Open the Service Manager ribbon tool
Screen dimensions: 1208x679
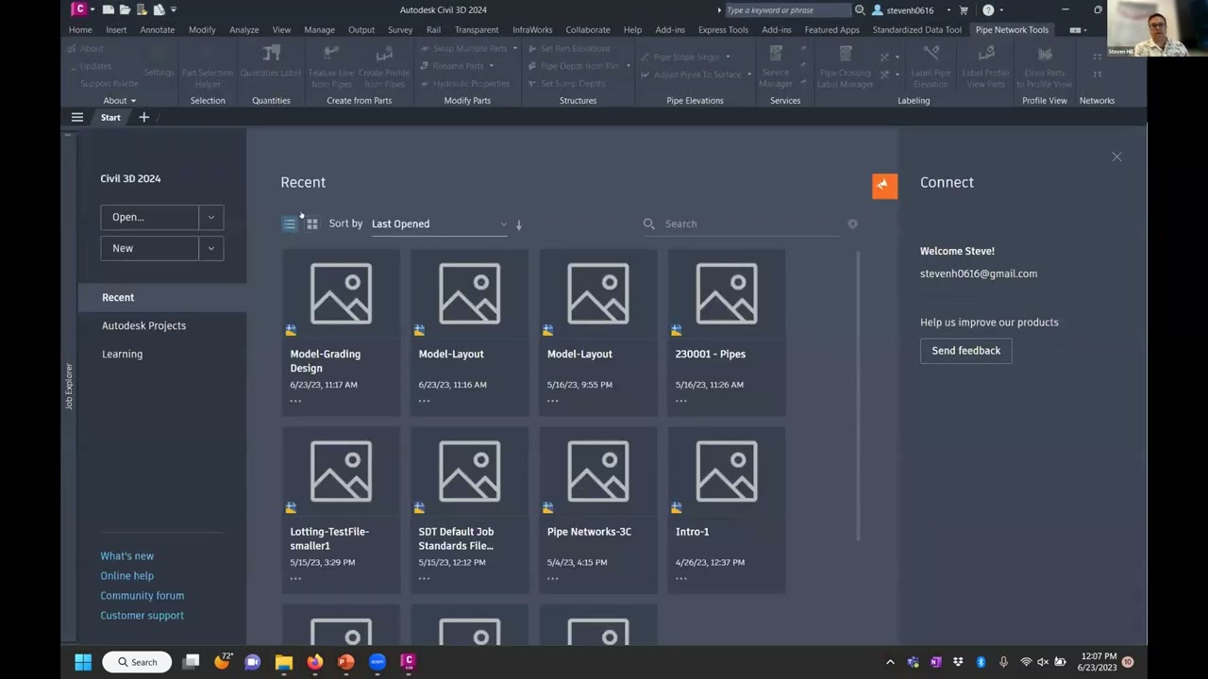(x=776, y=65)
